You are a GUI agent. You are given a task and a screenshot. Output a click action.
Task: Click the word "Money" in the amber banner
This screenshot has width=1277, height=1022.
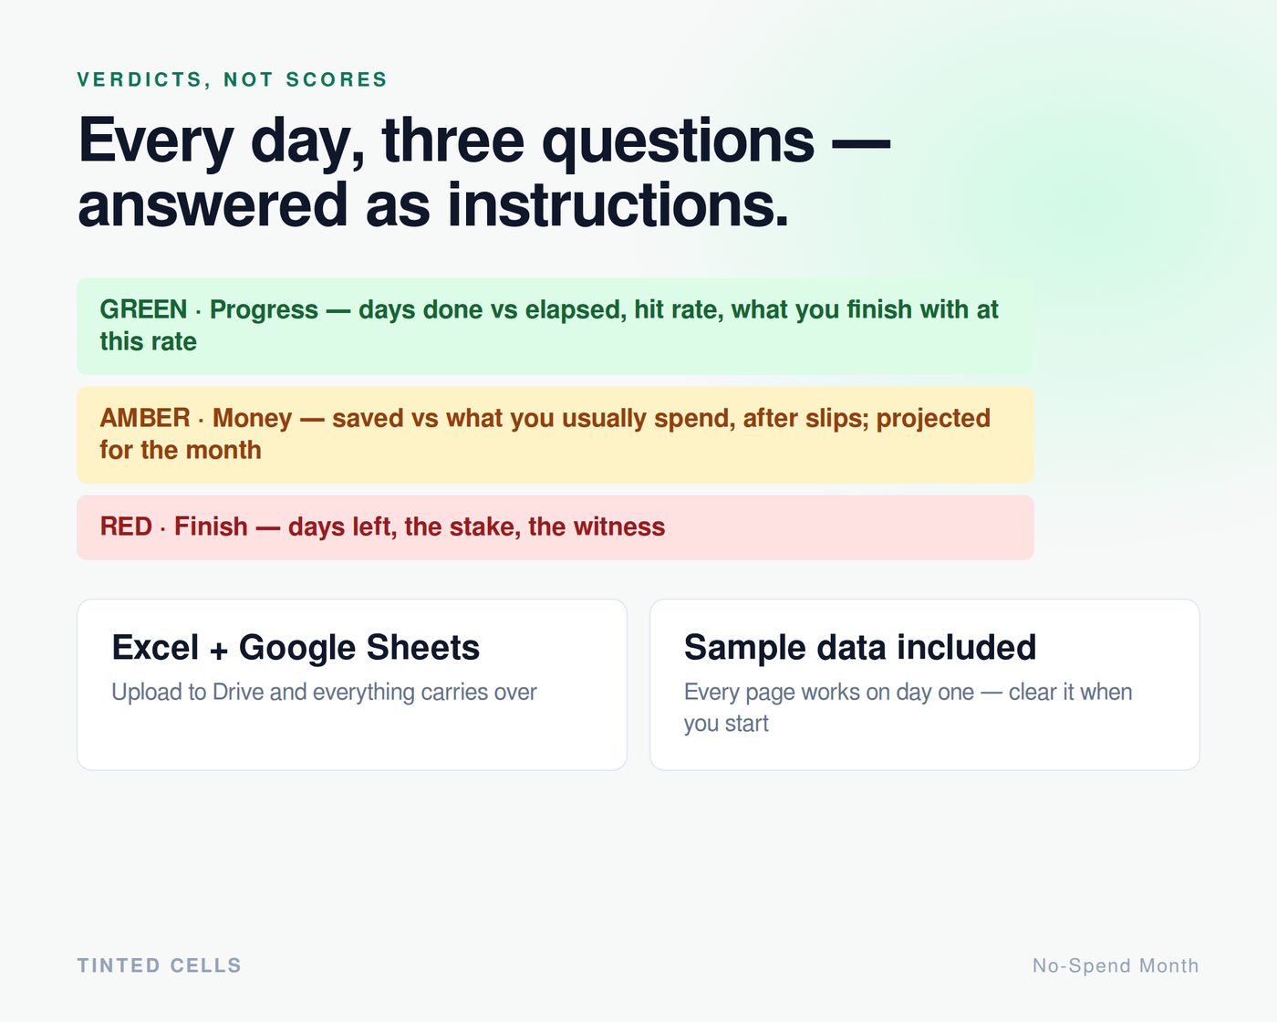point(252,419)
